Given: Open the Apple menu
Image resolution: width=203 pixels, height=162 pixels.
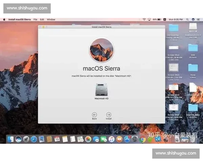Looking at the screenshot, I should pyautogui.click(x=4, y=20).
